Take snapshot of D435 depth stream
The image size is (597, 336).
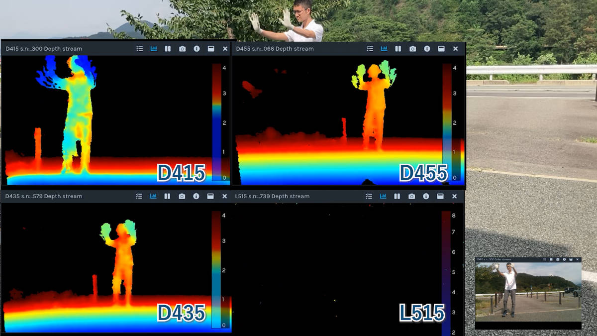click(x=182, y=196)
